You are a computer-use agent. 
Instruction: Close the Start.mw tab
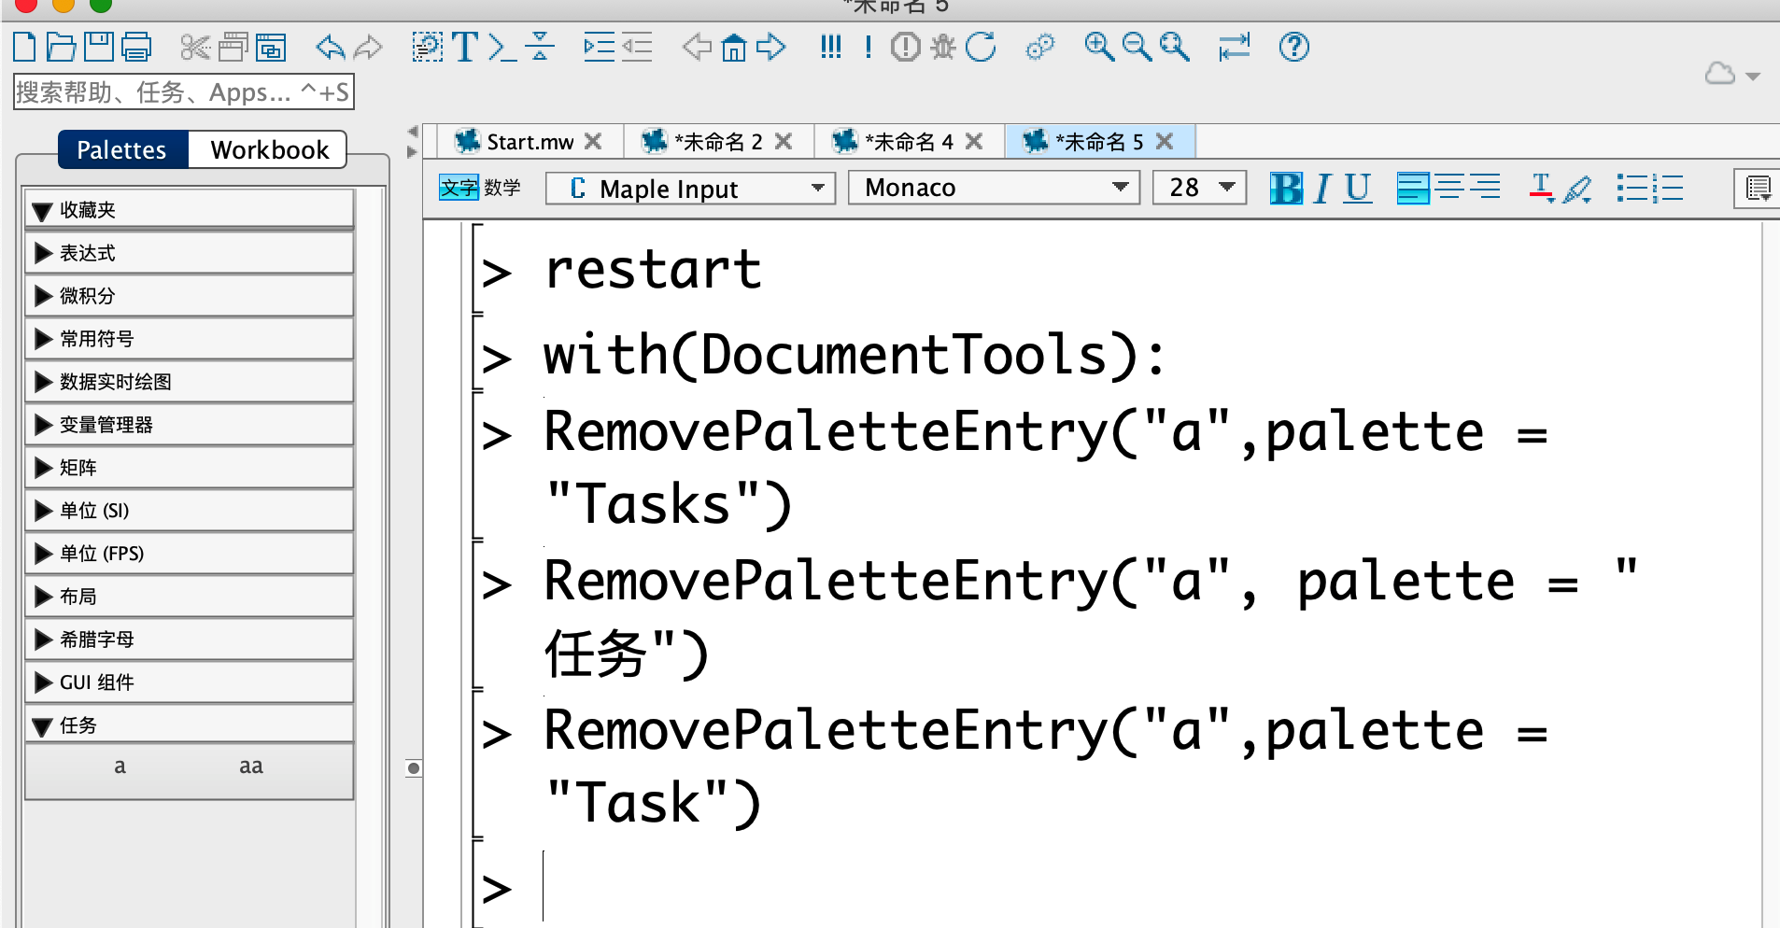pos(593,141)
